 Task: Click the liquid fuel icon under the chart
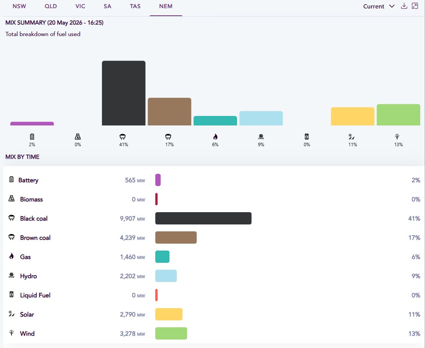pos(307,137)
